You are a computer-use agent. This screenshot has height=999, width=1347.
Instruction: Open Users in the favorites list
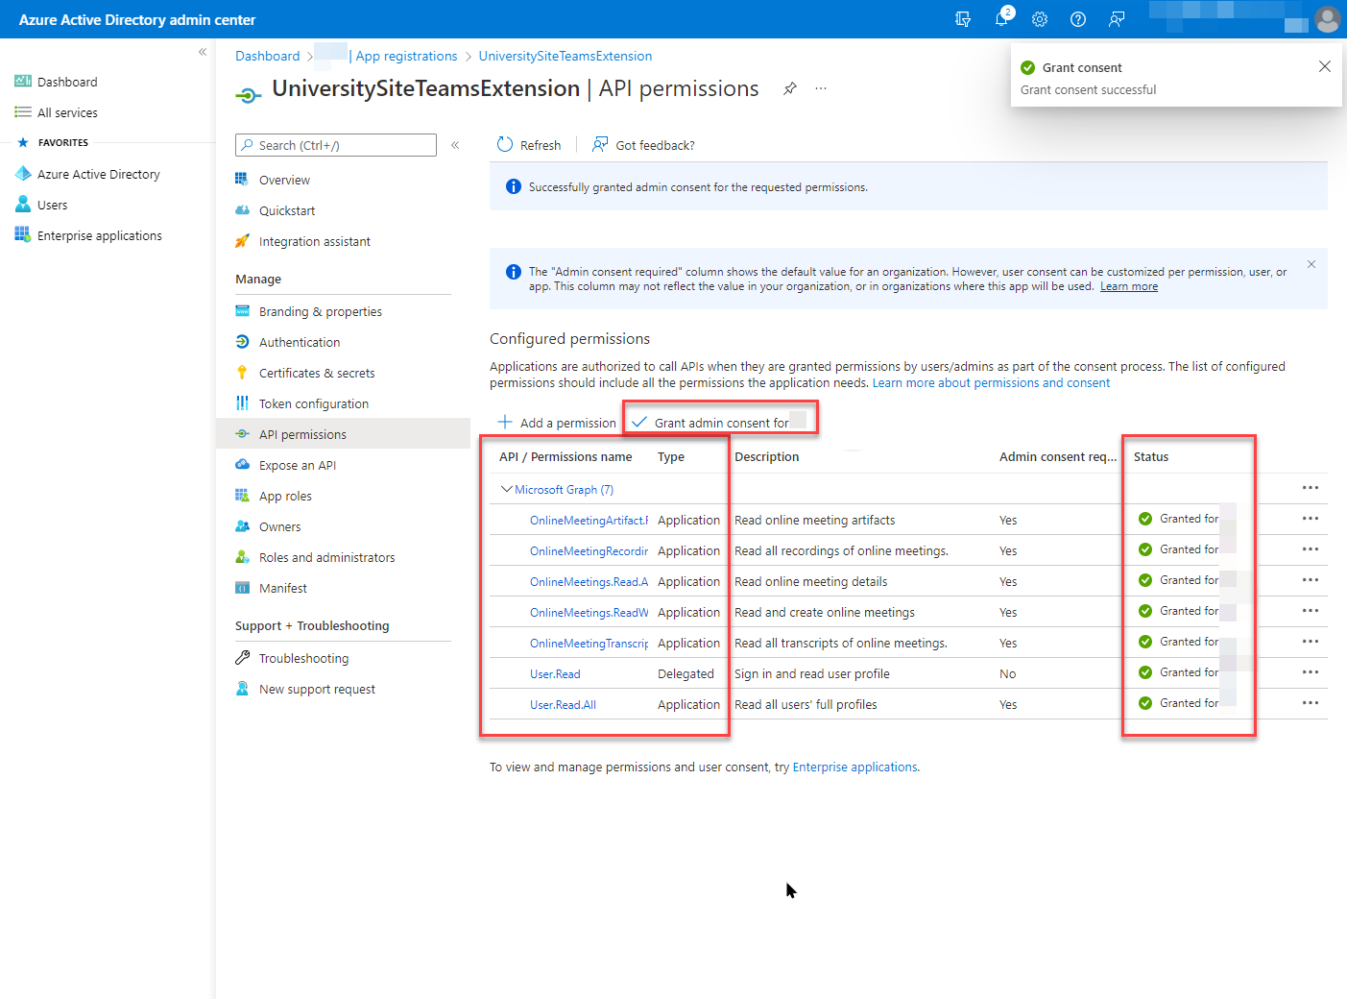click(x=41, y=205)
